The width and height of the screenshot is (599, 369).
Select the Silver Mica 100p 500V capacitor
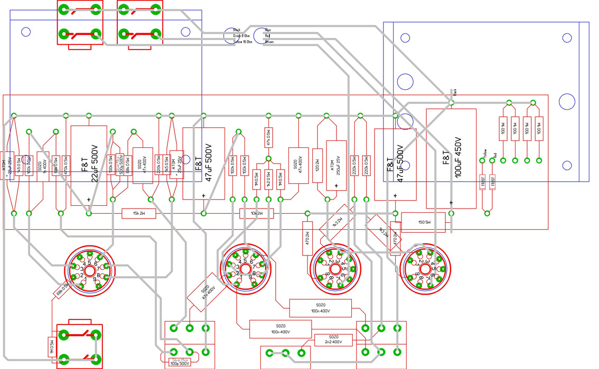click(180, 362)
